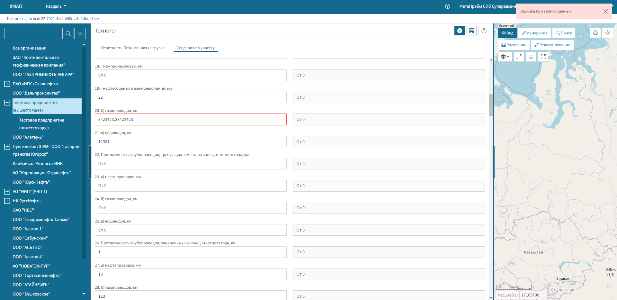Click the diagonal expand arrows map icon
Image resolution: width=617 pixels, height=300 pixels.
pyautogui.click(x=519, y=57)
